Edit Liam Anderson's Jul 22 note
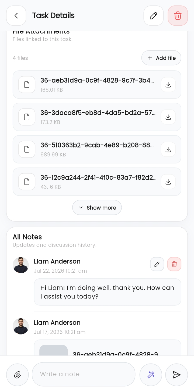The height and width of the screenshot is (390, 194). coord(157,264)
